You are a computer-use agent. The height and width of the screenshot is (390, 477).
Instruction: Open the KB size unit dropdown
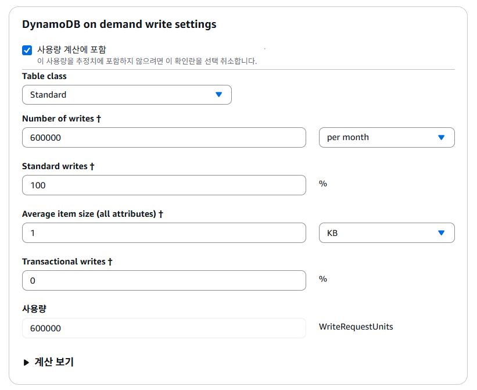click(386, 233)
